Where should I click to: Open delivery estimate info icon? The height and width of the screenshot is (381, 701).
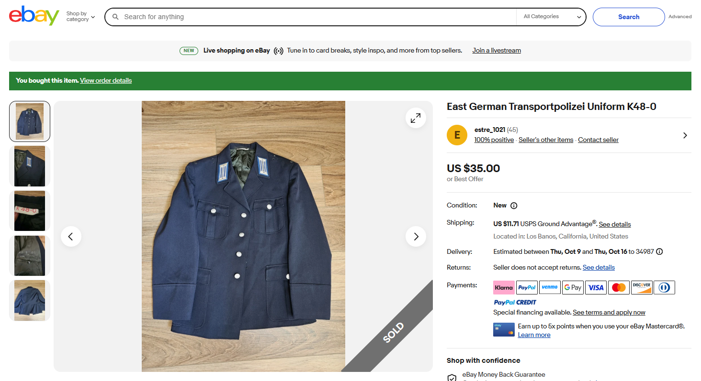[659, 252]
